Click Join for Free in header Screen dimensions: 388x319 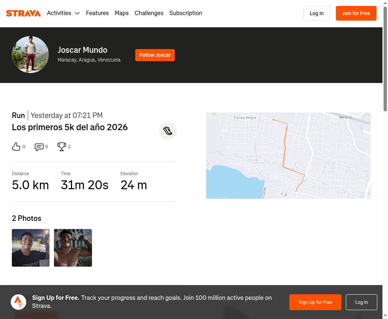click(x=356, y=13)
